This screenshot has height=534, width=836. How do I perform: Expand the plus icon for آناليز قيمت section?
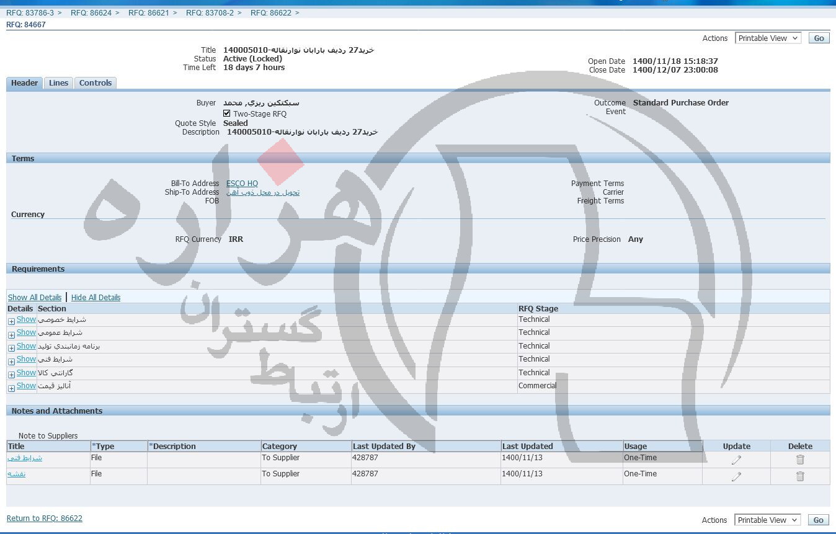click(11, 388)
